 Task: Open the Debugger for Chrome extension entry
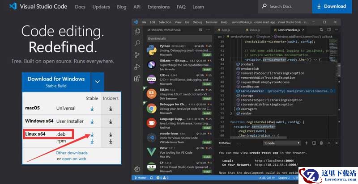pos(179,109)
